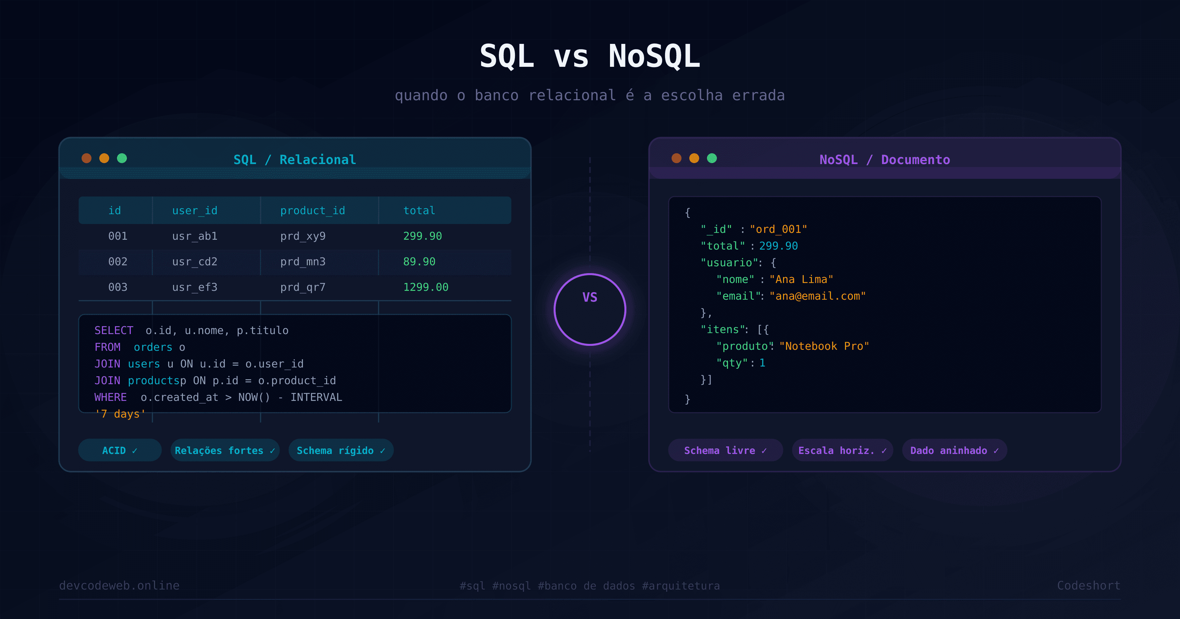
Task: Click the user_id column header
Action: 195,211
